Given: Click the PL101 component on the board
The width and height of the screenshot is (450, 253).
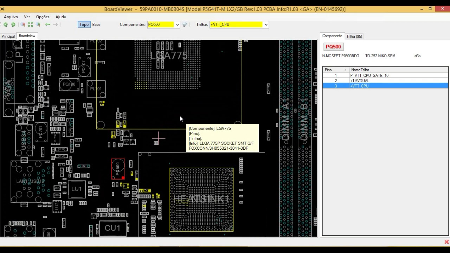Looking at the screenshot, I should tap(96, 89).
